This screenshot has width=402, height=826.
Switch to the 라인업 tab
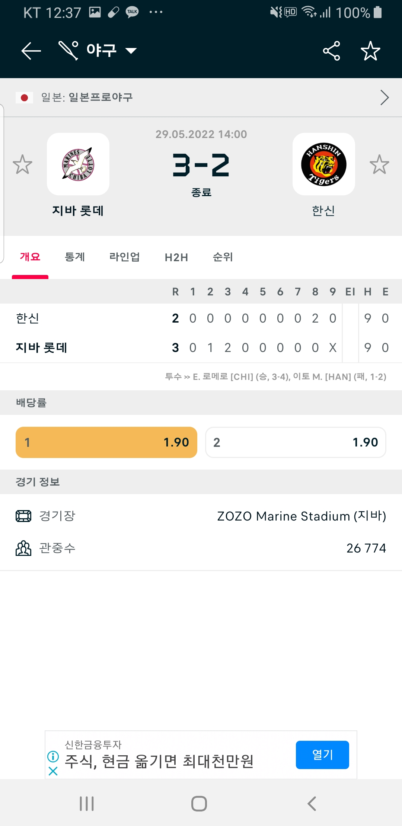point(124,257)
